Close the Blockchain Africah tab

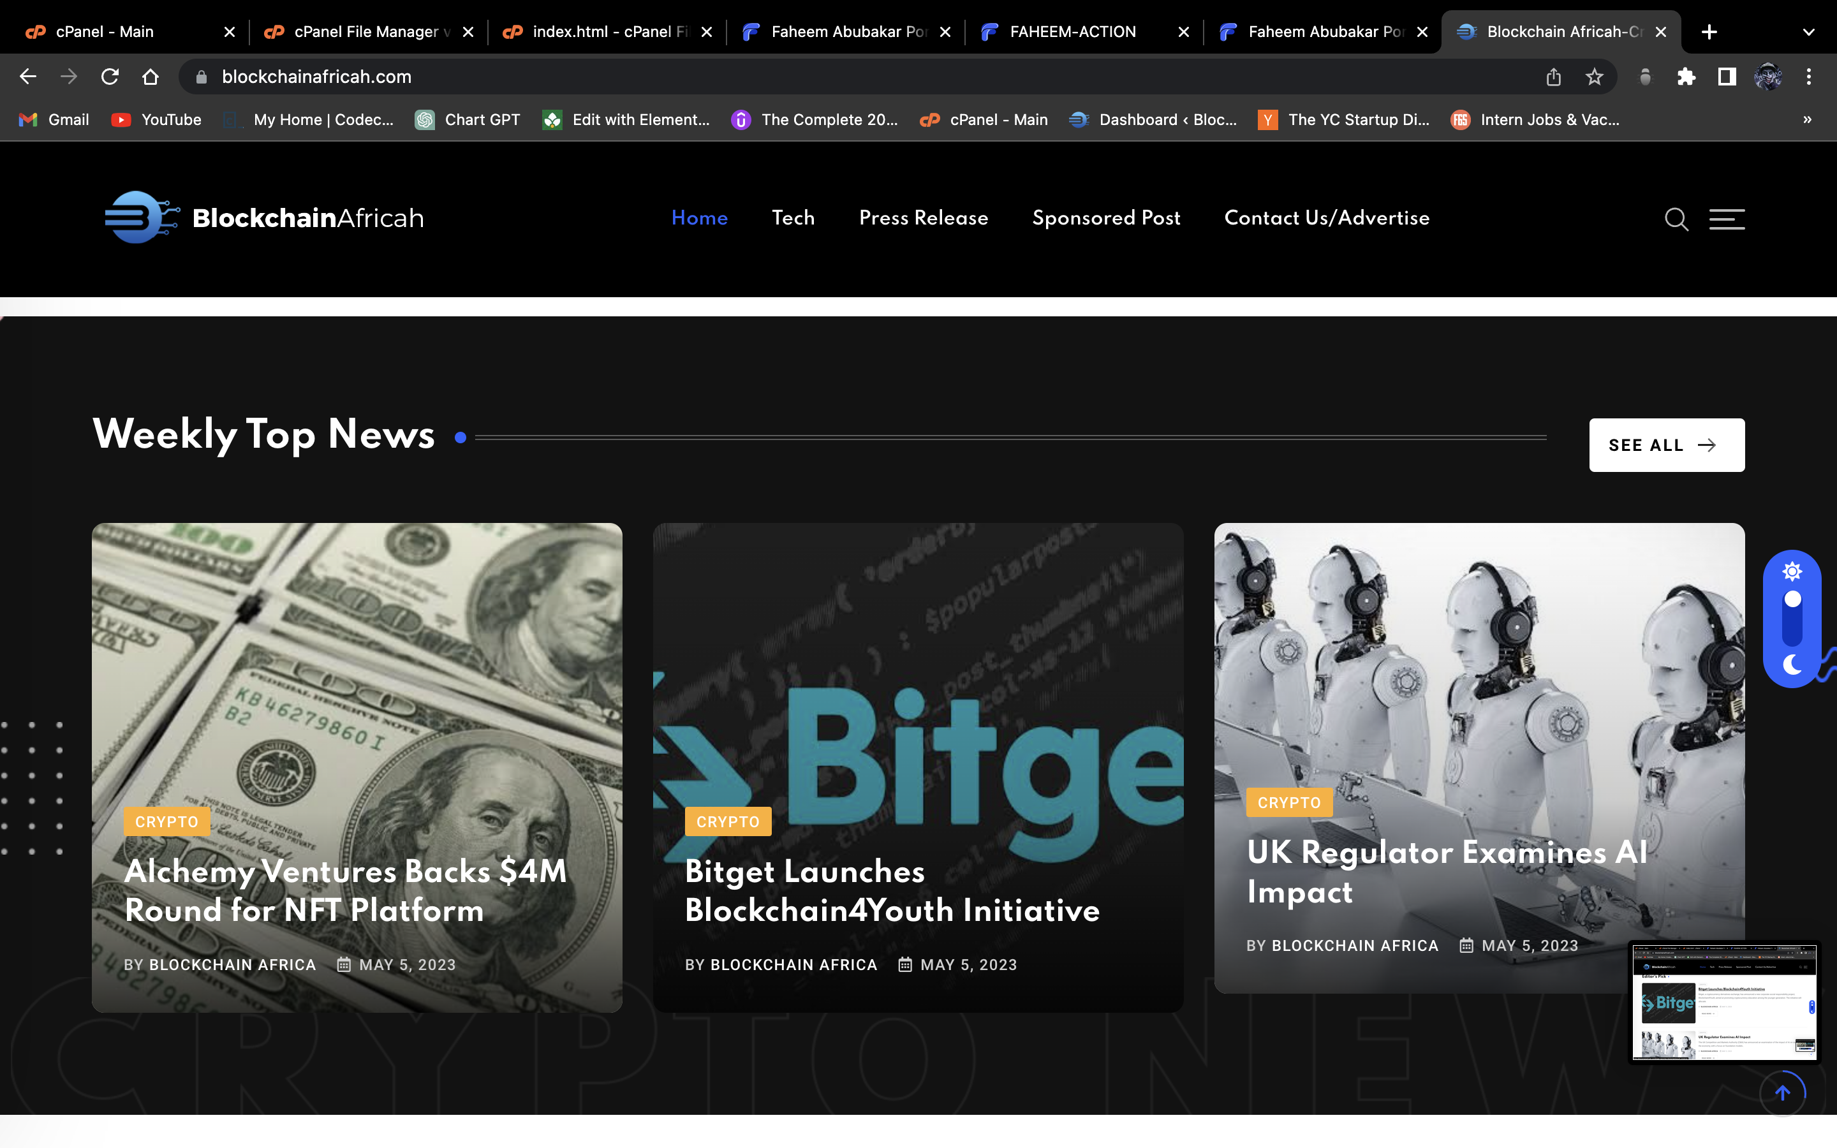[x=1661, y=32]
